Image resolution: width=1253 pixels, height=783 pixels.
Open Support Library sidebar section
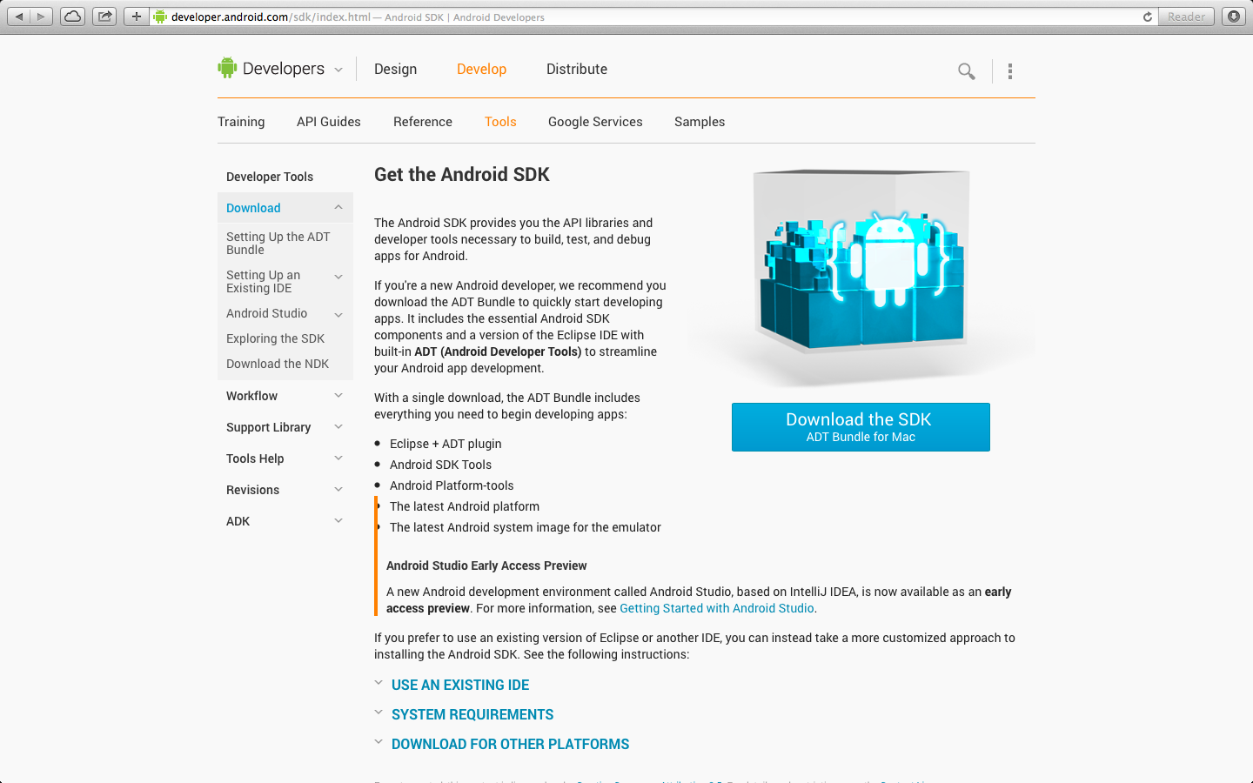tap(268, 427)
